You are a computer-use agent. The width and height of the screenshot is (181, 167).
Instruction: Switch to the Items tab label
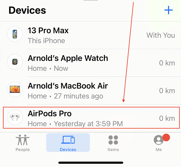pyautogui.click(x=113, y=149)
